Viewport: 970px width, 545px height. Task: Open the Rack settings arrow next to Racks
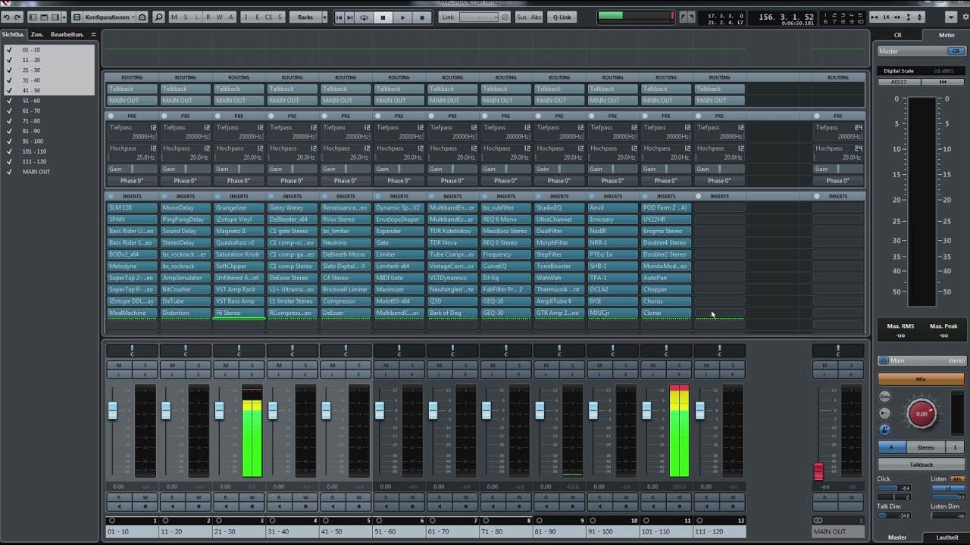pyautogui.click(x=325, y=17)
